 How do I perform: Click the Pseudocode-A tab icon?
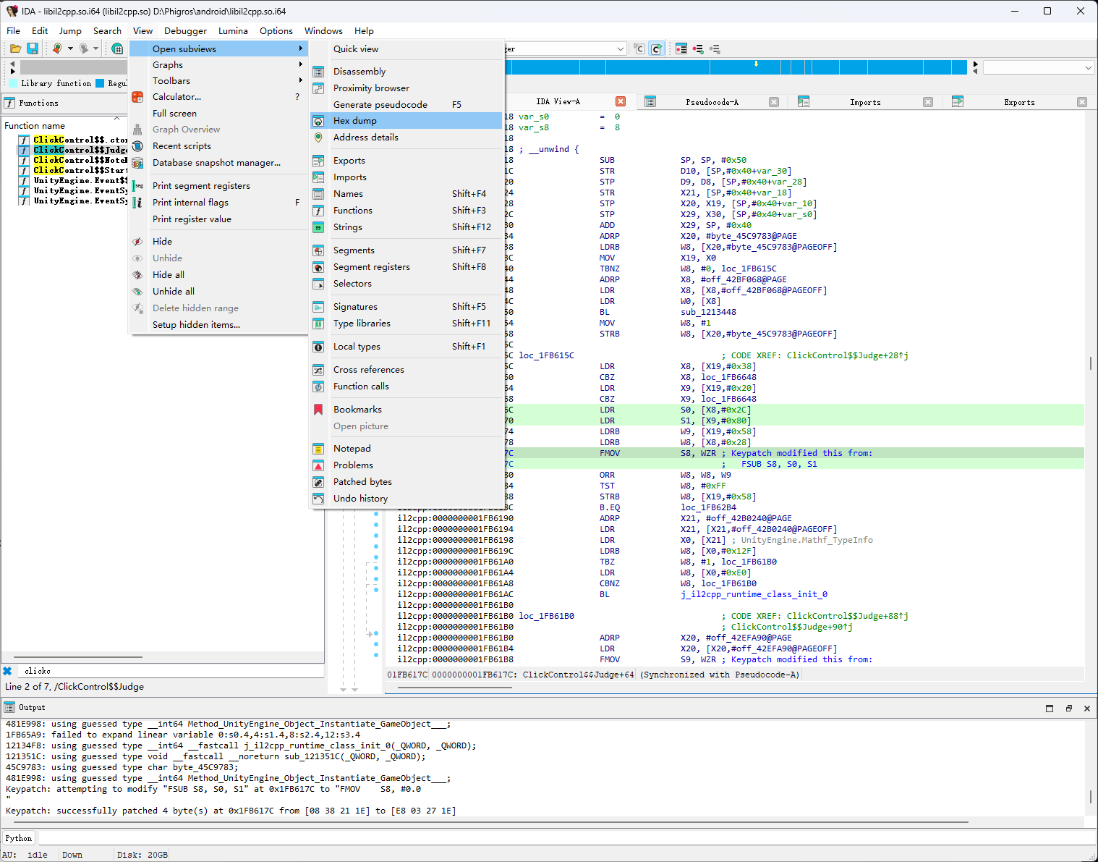click(650, 102)
